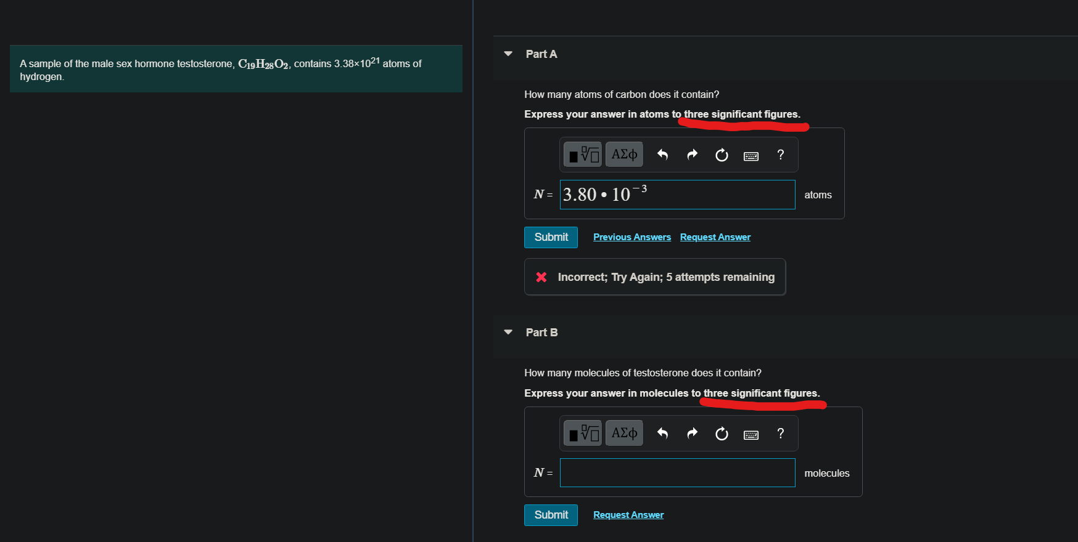Click the testosterone problem statement text

221,70
